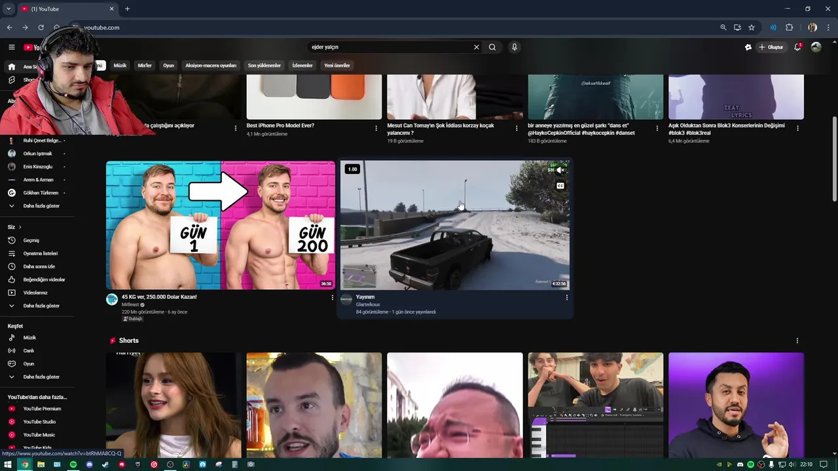Open a new browser tab
838x471 pixels.
click(127, 9)
